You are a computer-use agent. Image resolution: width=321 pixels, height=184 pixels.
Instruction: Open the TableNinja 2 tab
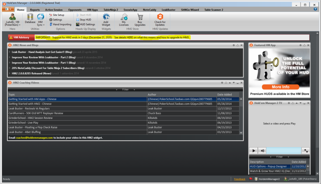tap(111, 10)
